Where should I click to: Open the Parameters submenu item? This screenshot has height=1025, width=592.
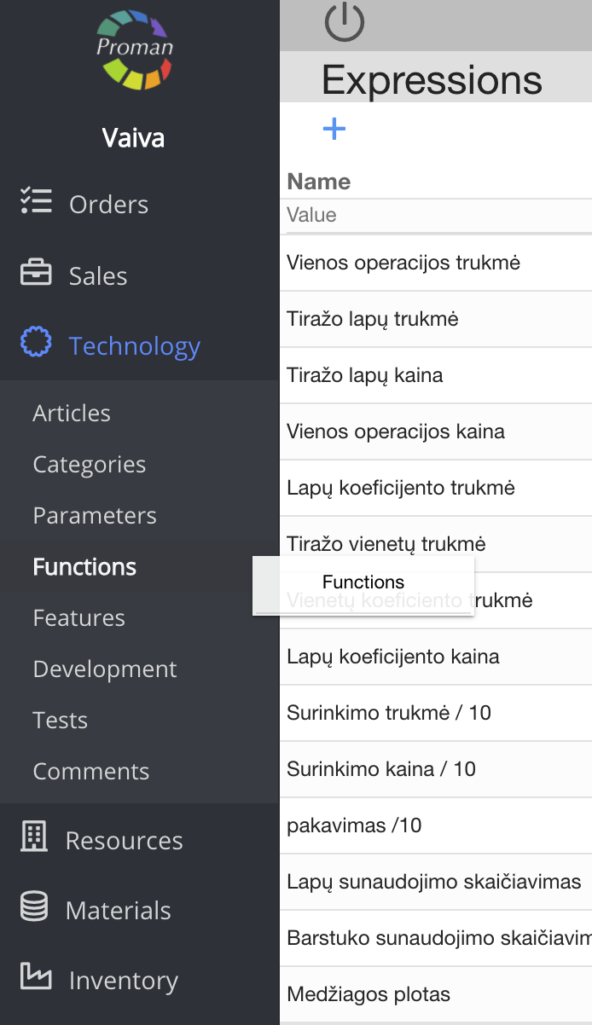(x=95, y=516)
